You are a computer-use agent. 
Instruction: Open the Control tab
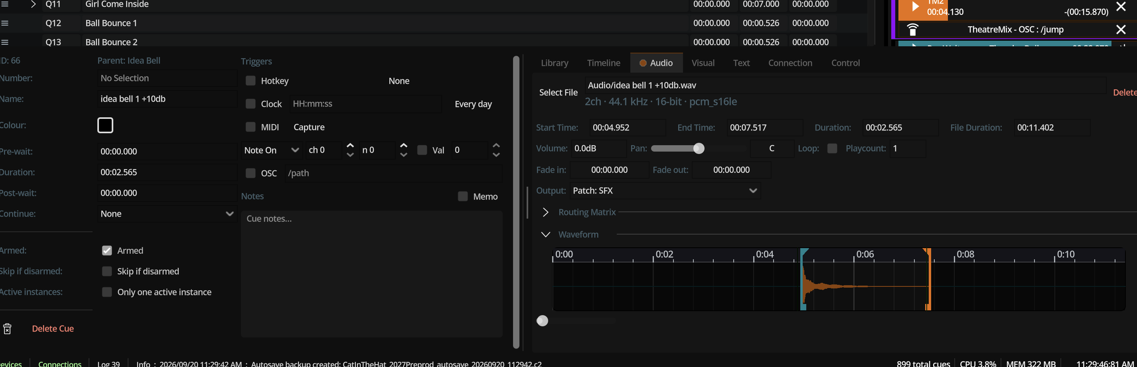845,63
